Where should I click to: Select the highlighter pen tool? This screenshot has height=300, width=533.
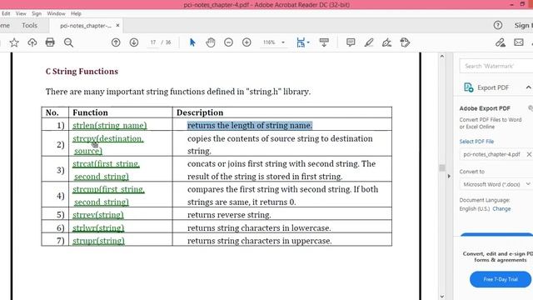[369, 42]
